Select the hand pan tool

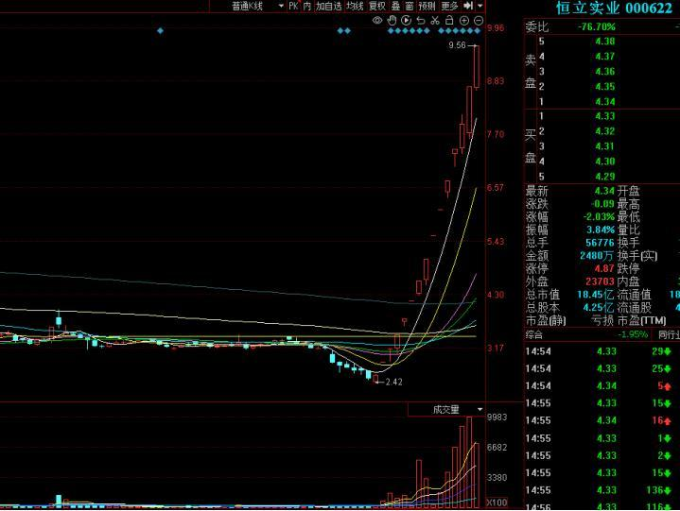coord(392,20)
